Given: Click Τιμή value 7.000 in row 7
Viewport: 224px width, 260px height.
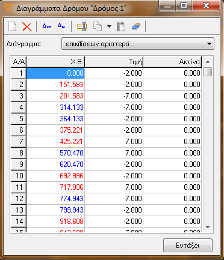Looking at the screenshot, I should coord(114,142).
